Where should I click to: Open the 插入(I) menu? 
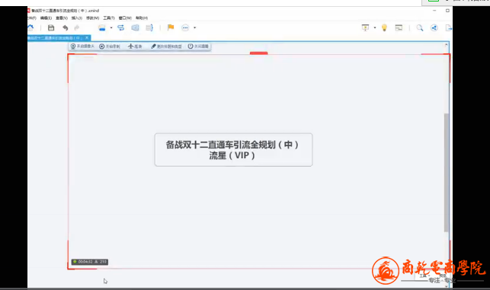click(x=77, y=18)
